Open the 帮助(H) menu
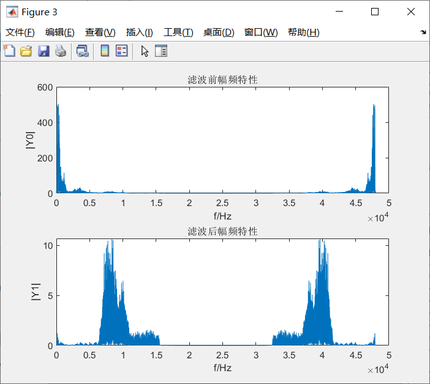Image resolution: width=430 pixels, height=384 pixels. [304, 32]
